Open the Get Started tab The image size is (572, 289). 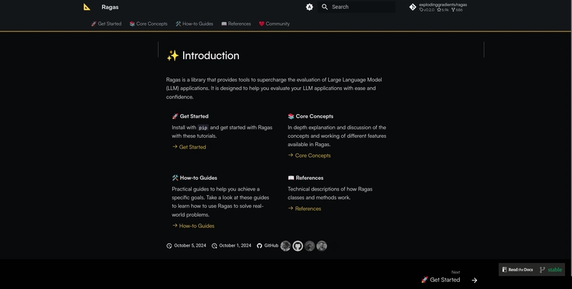(106, 24)
